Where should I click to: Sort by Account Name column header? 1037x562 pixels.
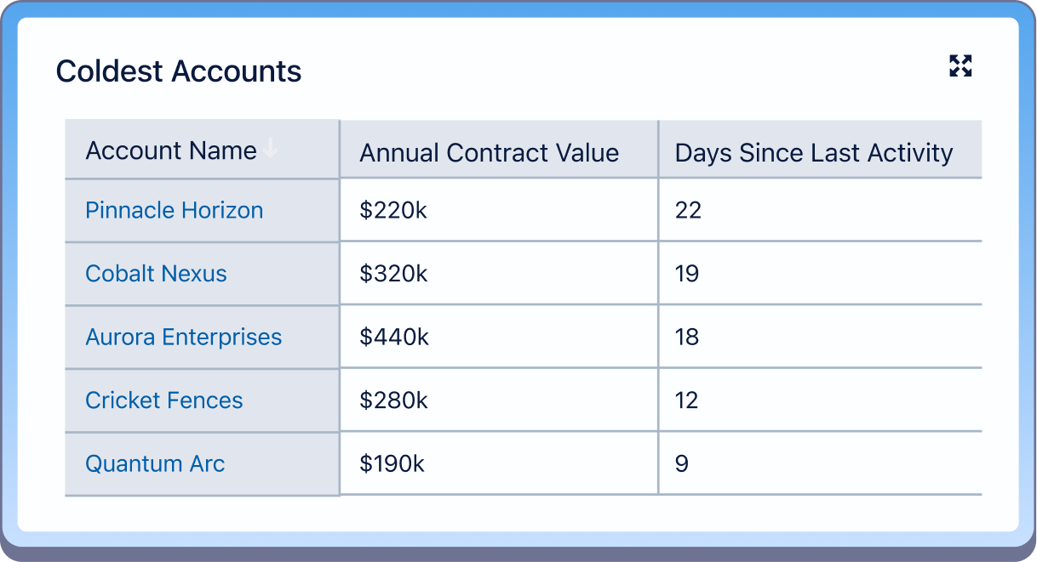coord(171,150)
